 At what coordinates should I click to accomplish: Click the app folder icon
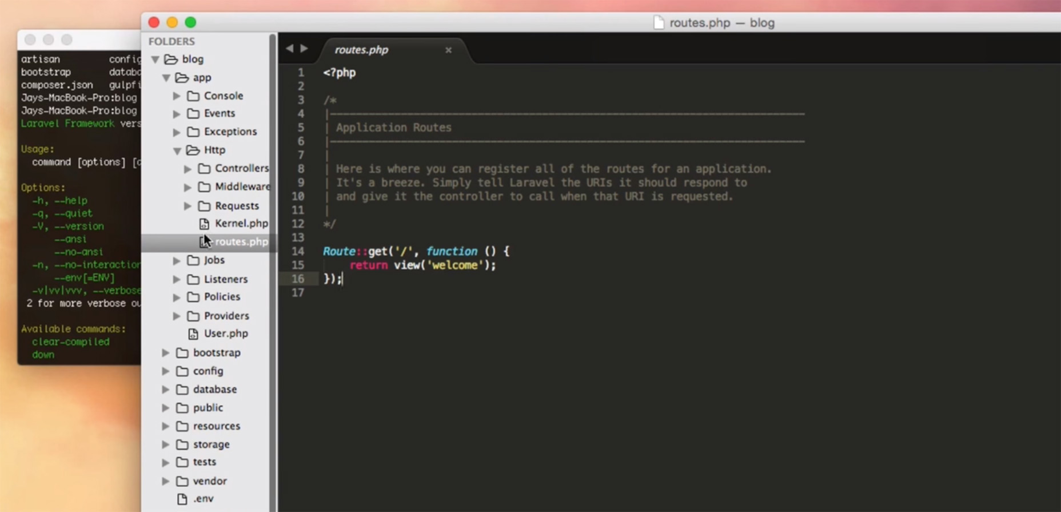tap(182, 77)
